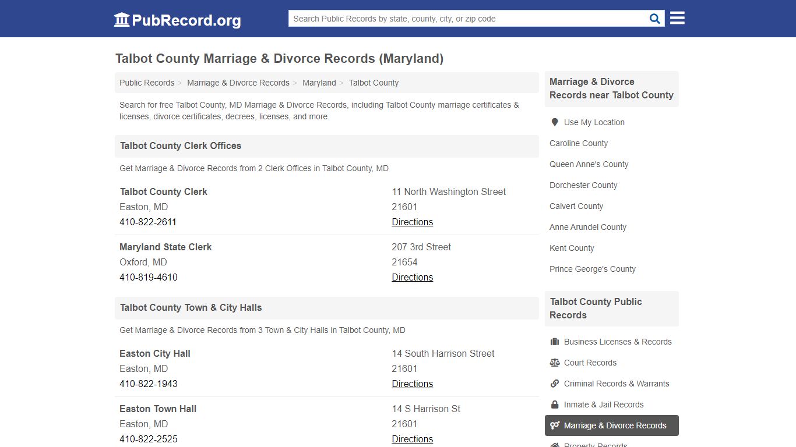This screenshot has width=796, height=447.
Task: Open Prince George's County records
Action: (x=593, y=269)
